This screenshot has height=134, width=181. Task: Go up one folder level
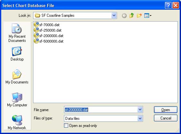pos(131,15)
